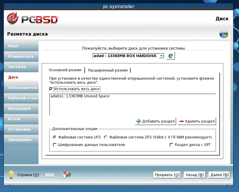Click the red minus delete partition icon
This screenshot has height=192, width=239.
[x=182, y=121]
